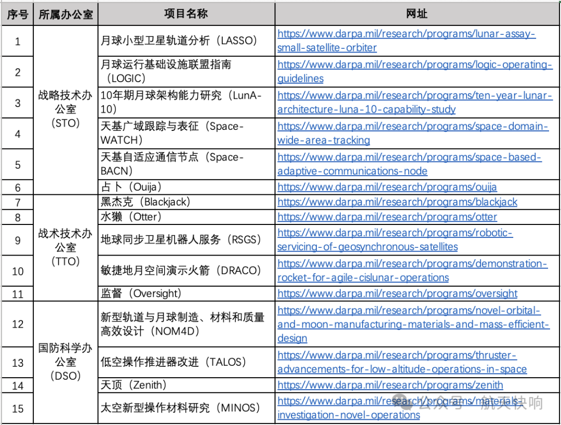The height and width of the screenshot is (425, 561).
Task: Select the 网址 column header
Action: [417, 14]
